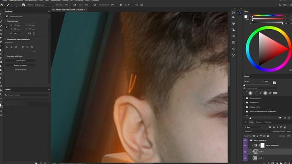This screenshot has height=164, width=292.
Task: Hide the Карта градиента 3 layer eye
Action: tap(245, 145)
